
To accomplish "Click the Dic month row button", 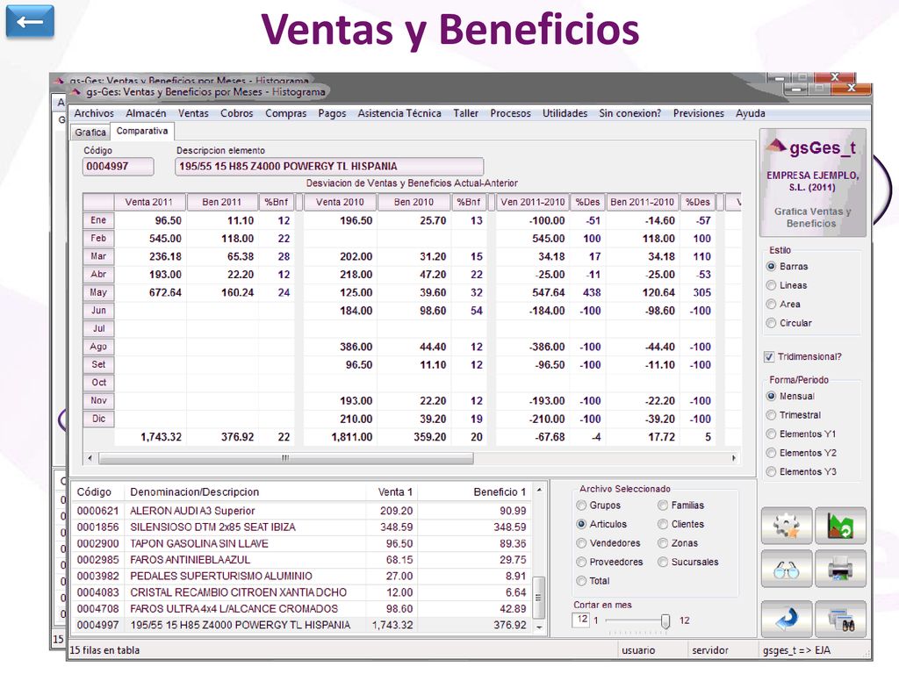I will pyautogui.click(x=98, y=419).
